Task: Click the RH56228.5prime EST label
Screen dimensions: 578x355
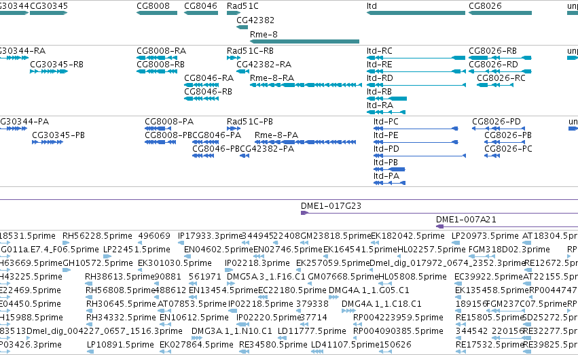Action: [97, 235]
